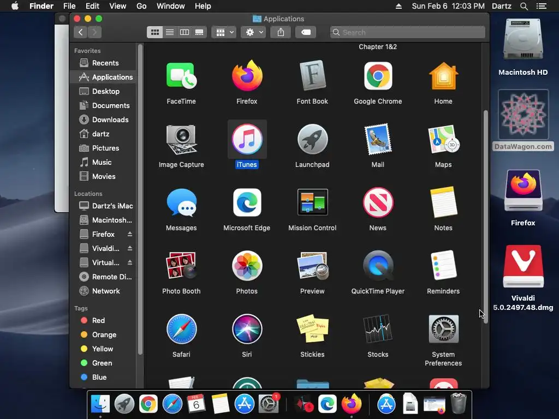Image resolution: width=559 pixels, height=419 pixels.
Task: Select the Mission Control app icon
Action: [312, 202]
